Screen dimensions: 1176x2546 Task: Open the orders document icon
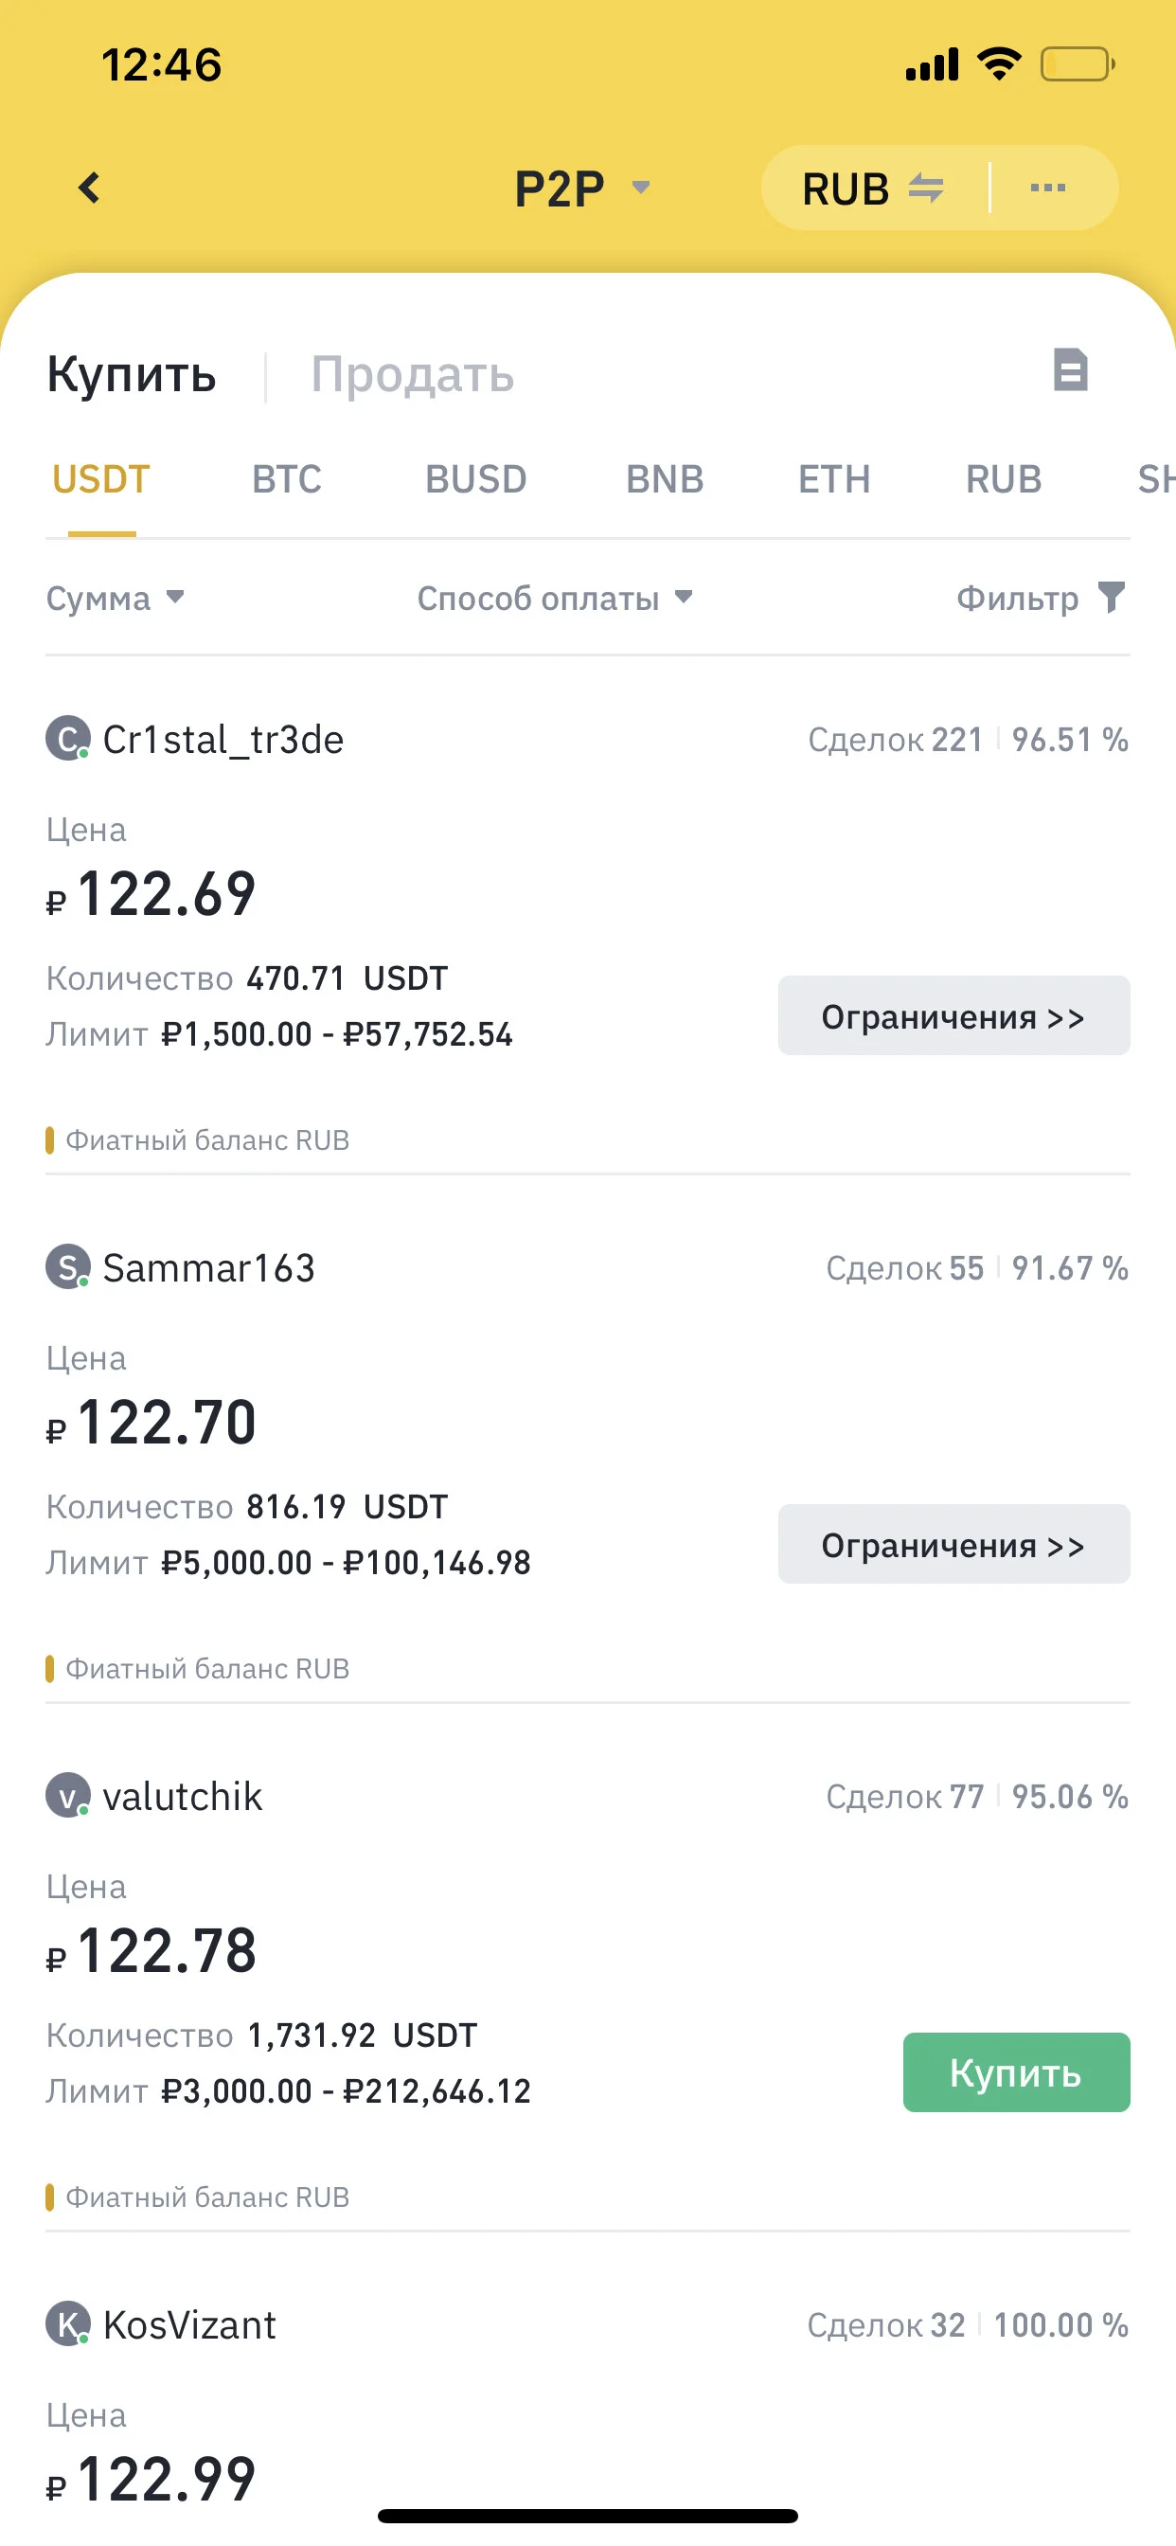pyautogui.click(x=1070, y=369)
